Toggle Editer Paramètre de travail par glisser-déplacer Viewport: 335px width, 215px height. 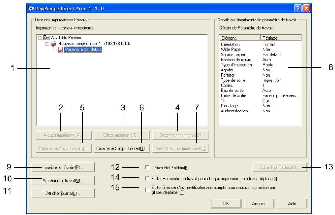tap(147, 178)
